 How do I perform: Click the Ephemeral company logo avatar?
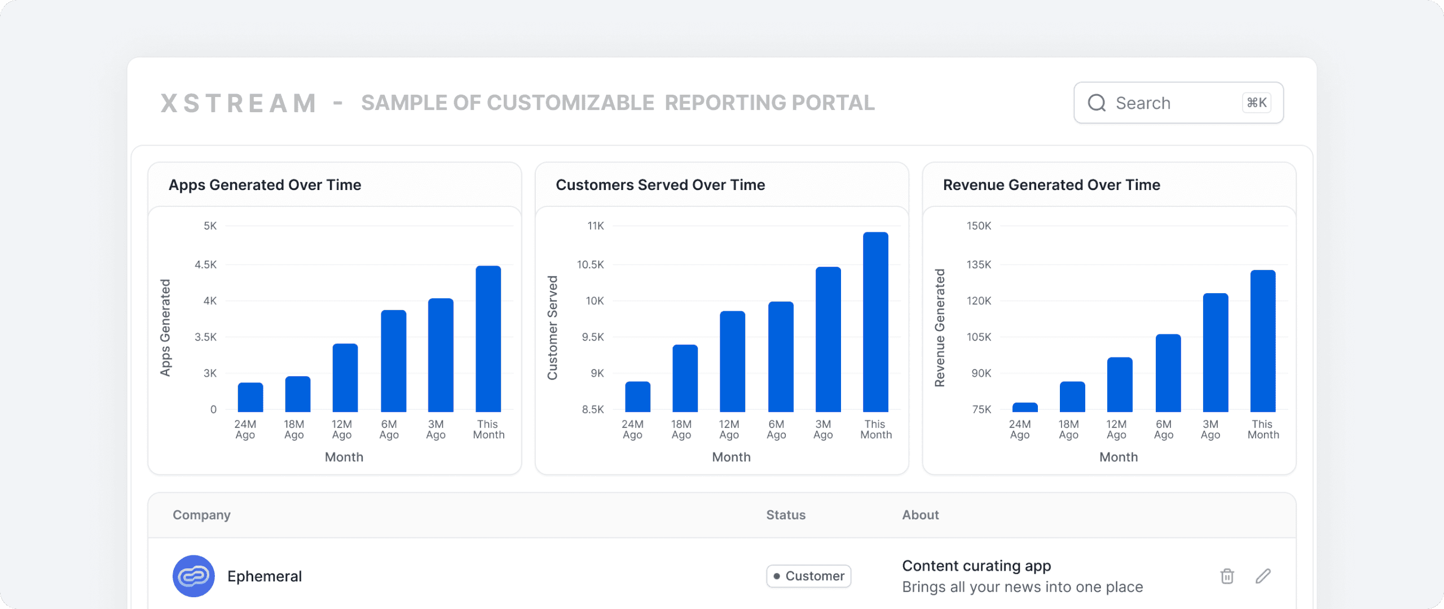pyautogui.click(x=193, y=576)
